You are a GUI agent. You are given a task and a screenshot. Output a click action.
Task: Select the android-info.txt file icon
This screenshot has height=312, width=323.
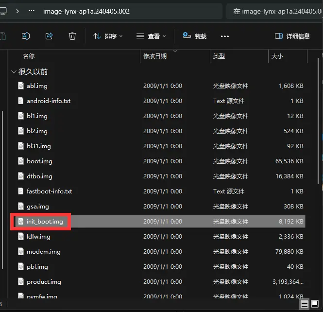coord(21,101)
